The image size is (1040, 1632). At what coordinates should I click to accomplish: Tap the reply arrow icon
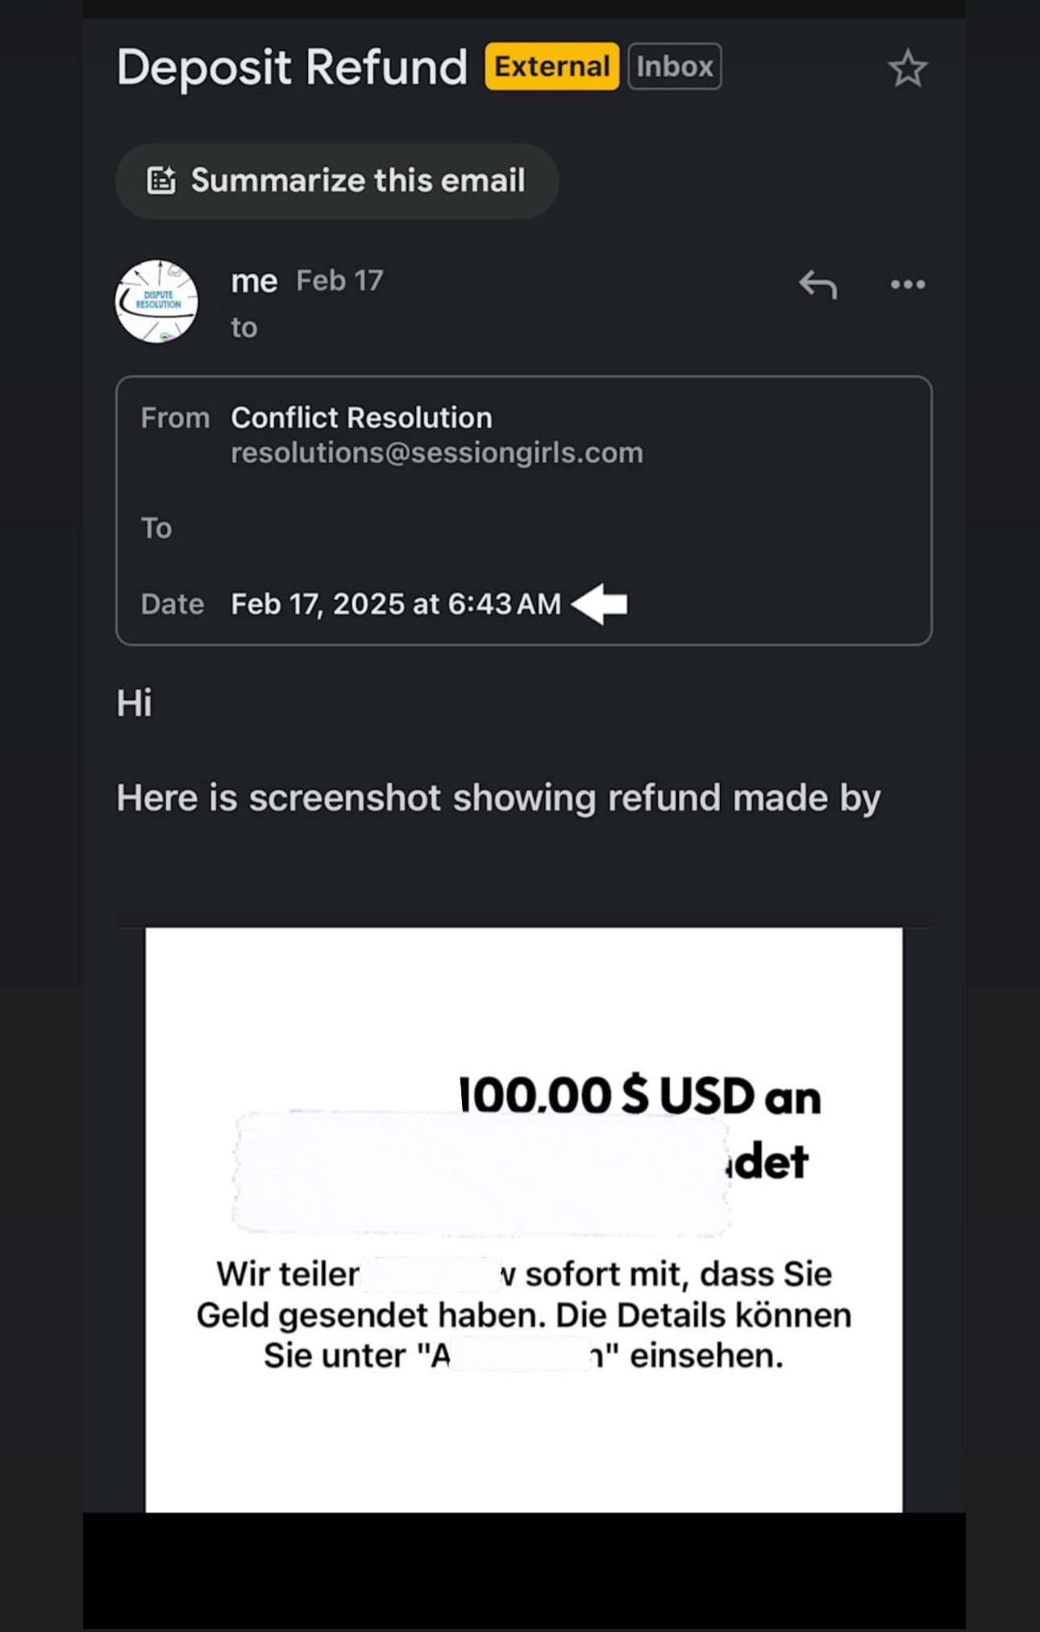[x=817, y=285]
